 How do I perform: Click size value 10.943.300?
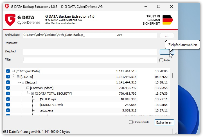click(128, 99)
